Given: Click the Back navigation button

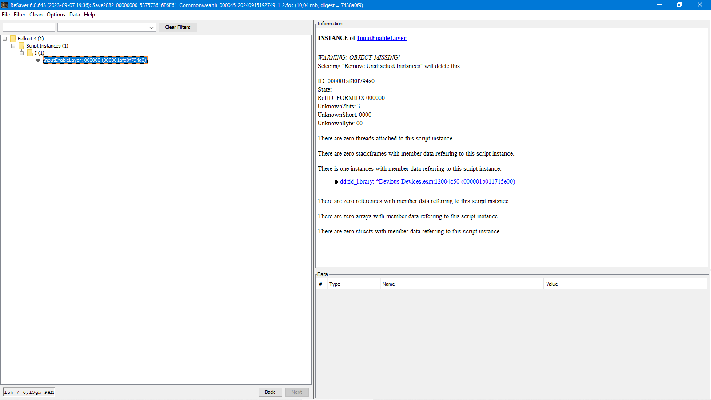Looking at the screenshot, I should point(270,392).
